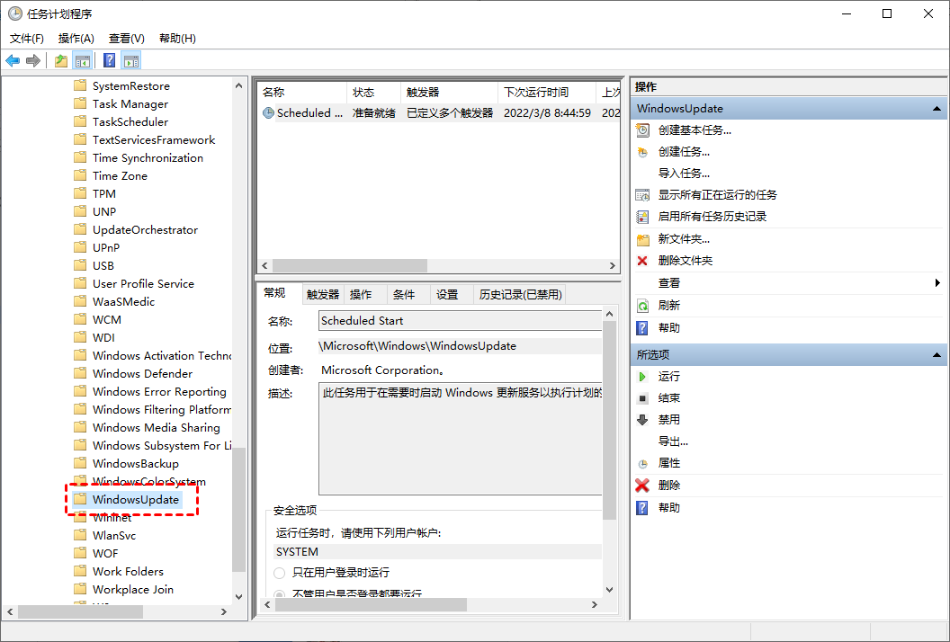Click the blue help toolbar icon
Screen dimensions: 950x642
coord(109,60)
